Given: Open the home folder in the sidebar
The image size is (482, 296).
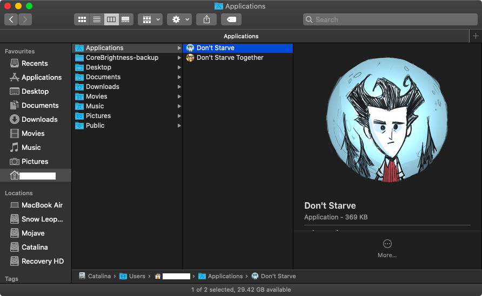Looking at the screenshot, I should [36, 175].
